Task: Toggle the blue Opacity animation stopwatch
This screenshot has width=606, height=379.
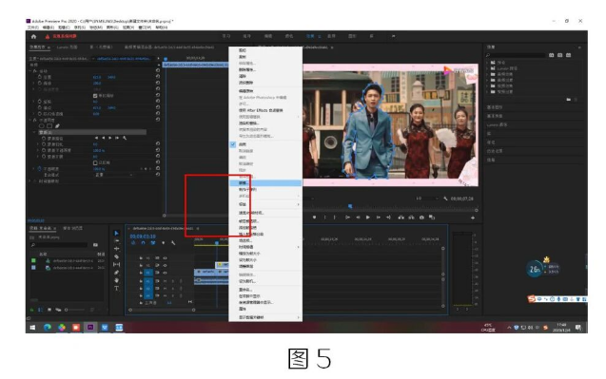Action: tap(39, 169)
